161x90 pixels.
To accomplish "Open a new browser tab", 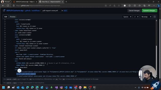I will (66, 2).
